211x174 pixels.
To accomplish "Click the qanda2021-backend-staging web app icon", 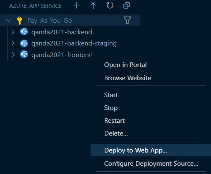I will (x=24, y=43).
